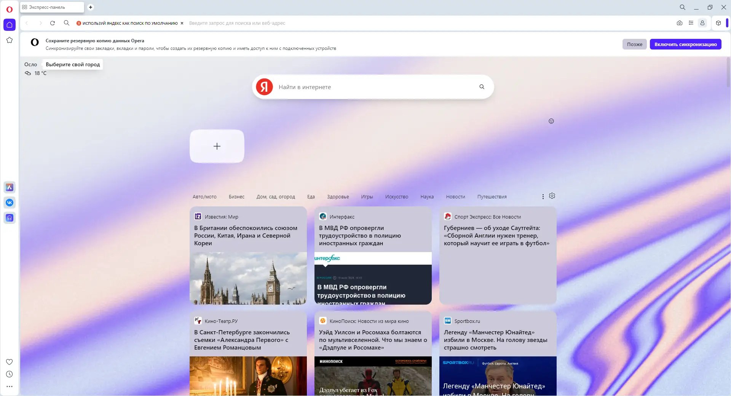Open the Big Ben news thumbnail
This screenshot has width=731, height=396.
[x=248, y=278]
